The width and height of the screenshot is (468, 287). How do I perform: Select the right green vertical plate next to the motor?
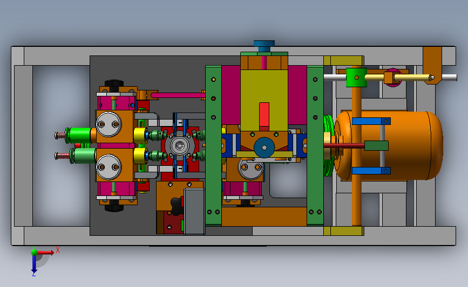click(x=315, y=145)
